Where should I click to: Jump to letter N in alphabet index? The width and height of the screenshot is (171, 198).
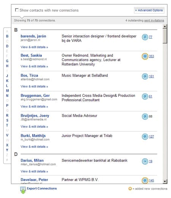tap(7, 95)
